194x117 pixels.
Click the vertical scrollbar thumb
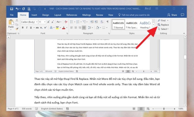185,57
